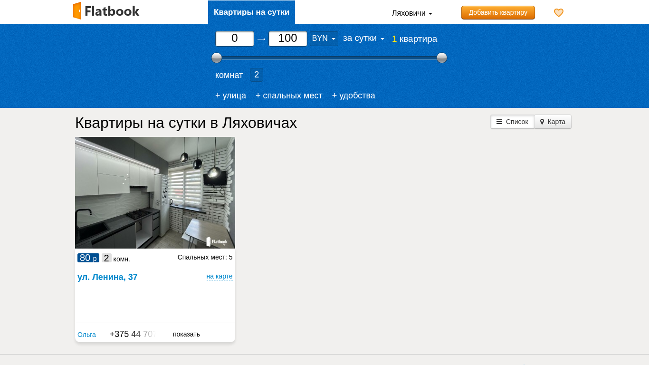The image size is (649, 365).
Task: Open the apartment kitchen photo
Action: [155, 192]
